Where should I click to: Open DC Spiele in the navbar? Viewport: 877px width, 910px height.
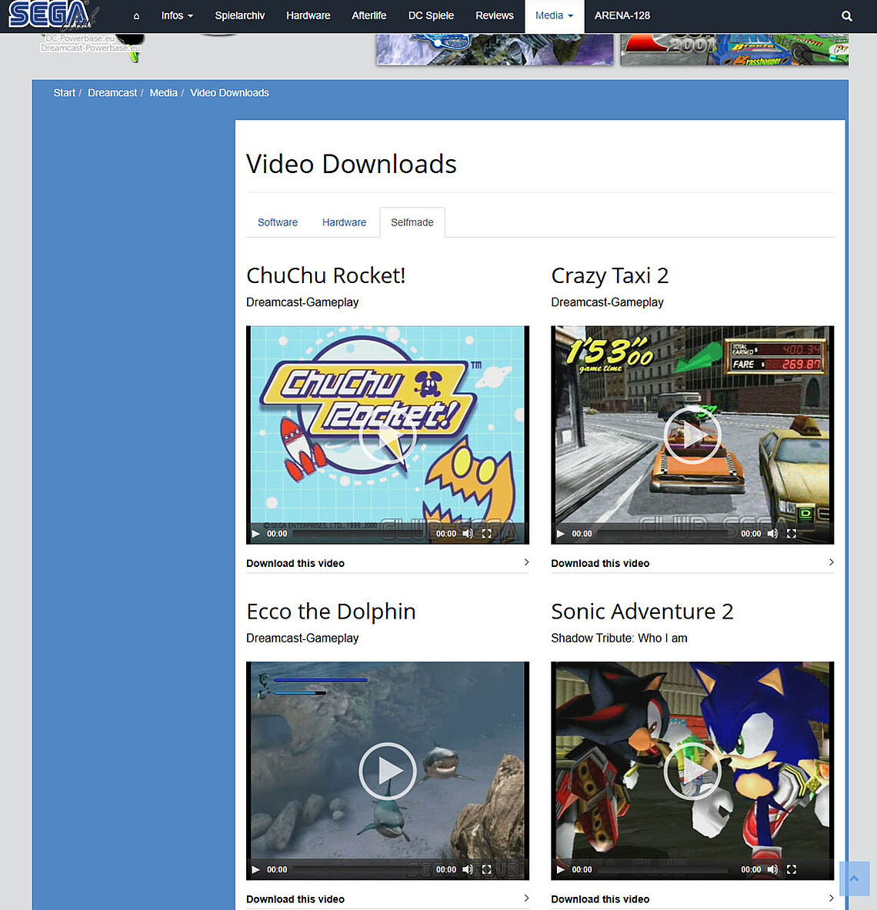tap(432, 15)
